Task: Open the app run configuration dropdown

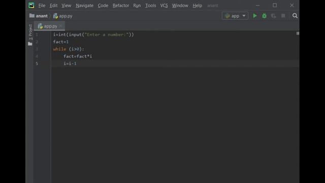Action: [x=235, y=16]
